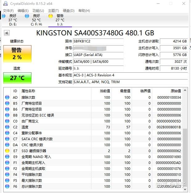This screenshot has width=191, height=193.
Task: Click the 主机总计写入 value 3501 GB
Action: [174, 48]
